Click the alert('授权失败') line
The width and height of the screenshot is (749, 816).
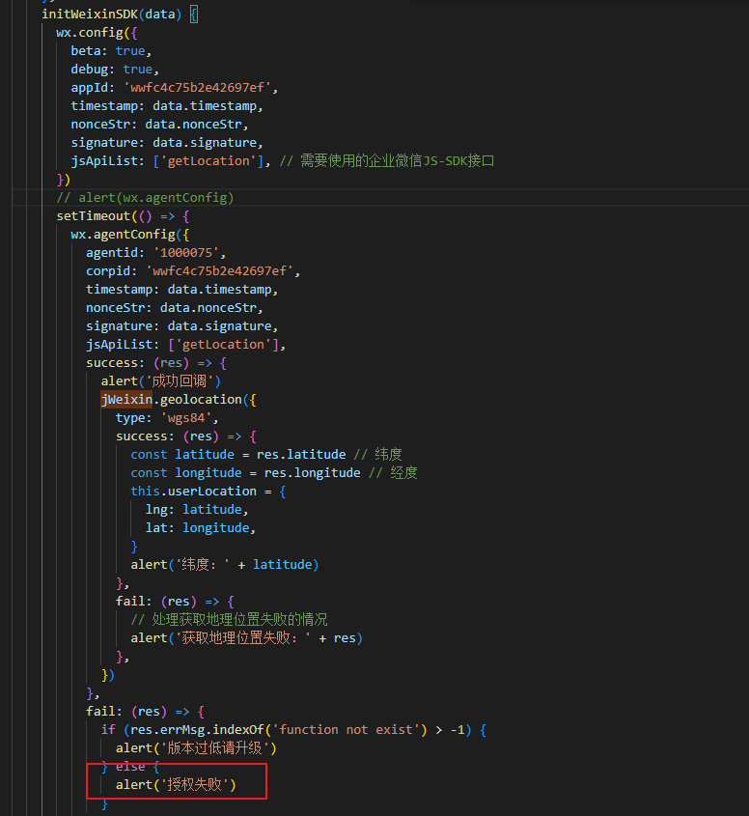(x=176, y=785)
